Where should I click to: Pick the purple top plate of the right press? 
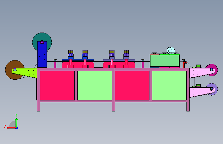[119, 60]
